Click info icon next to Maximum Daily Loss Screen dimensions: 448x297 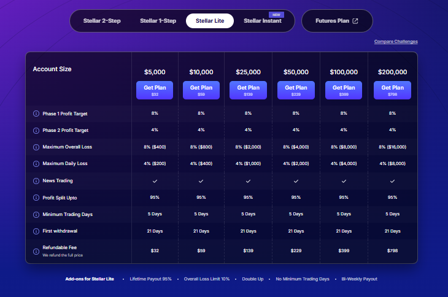[x=36, y=163]
